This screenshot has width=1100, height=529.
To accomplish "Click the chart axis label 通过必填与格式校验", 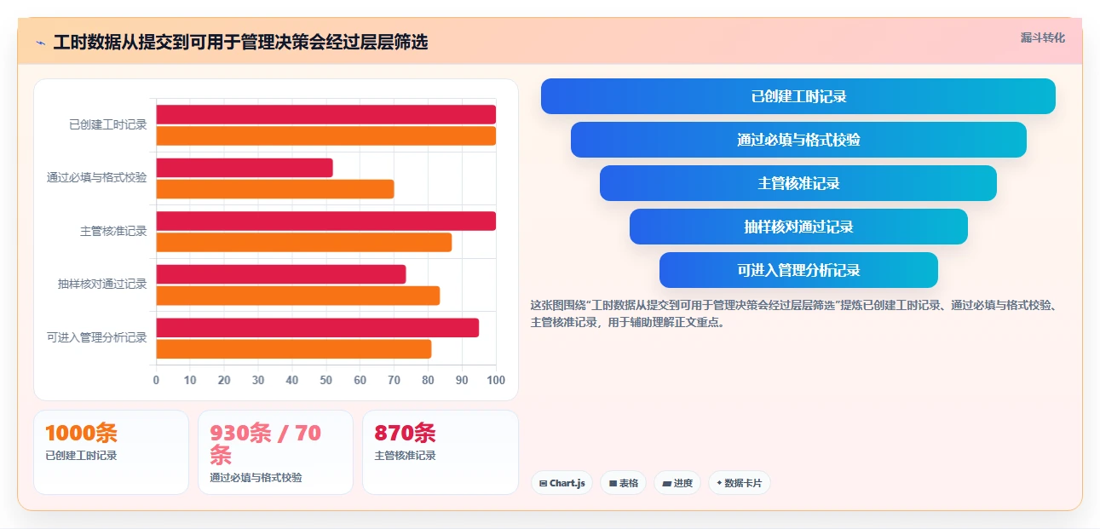I will tap(97, 178).
